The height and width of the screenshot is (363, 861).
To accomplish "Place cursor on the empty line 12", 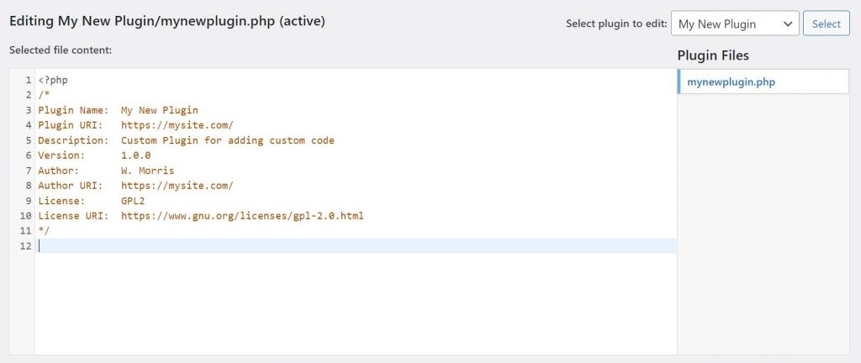I will (x=336, y=245).
